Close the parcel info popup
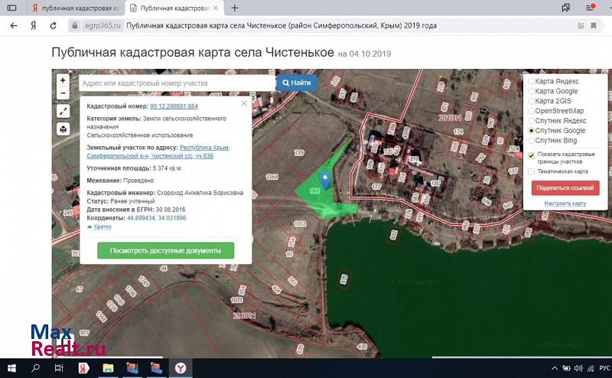This screenshot has height=378, width=612. tap(244, 103)
